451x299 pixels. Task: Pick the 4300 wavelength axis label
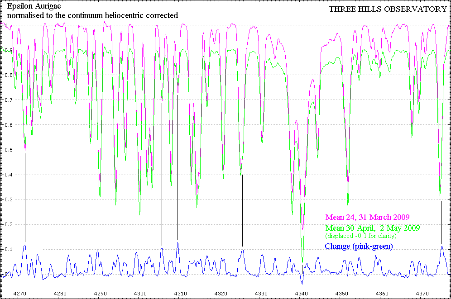[140, 294]
